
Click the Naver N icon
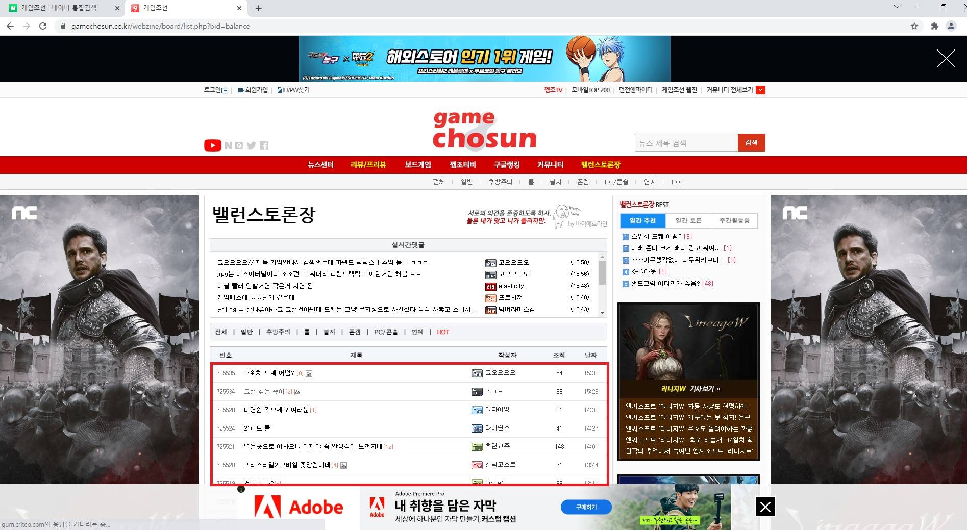[228, 146]
